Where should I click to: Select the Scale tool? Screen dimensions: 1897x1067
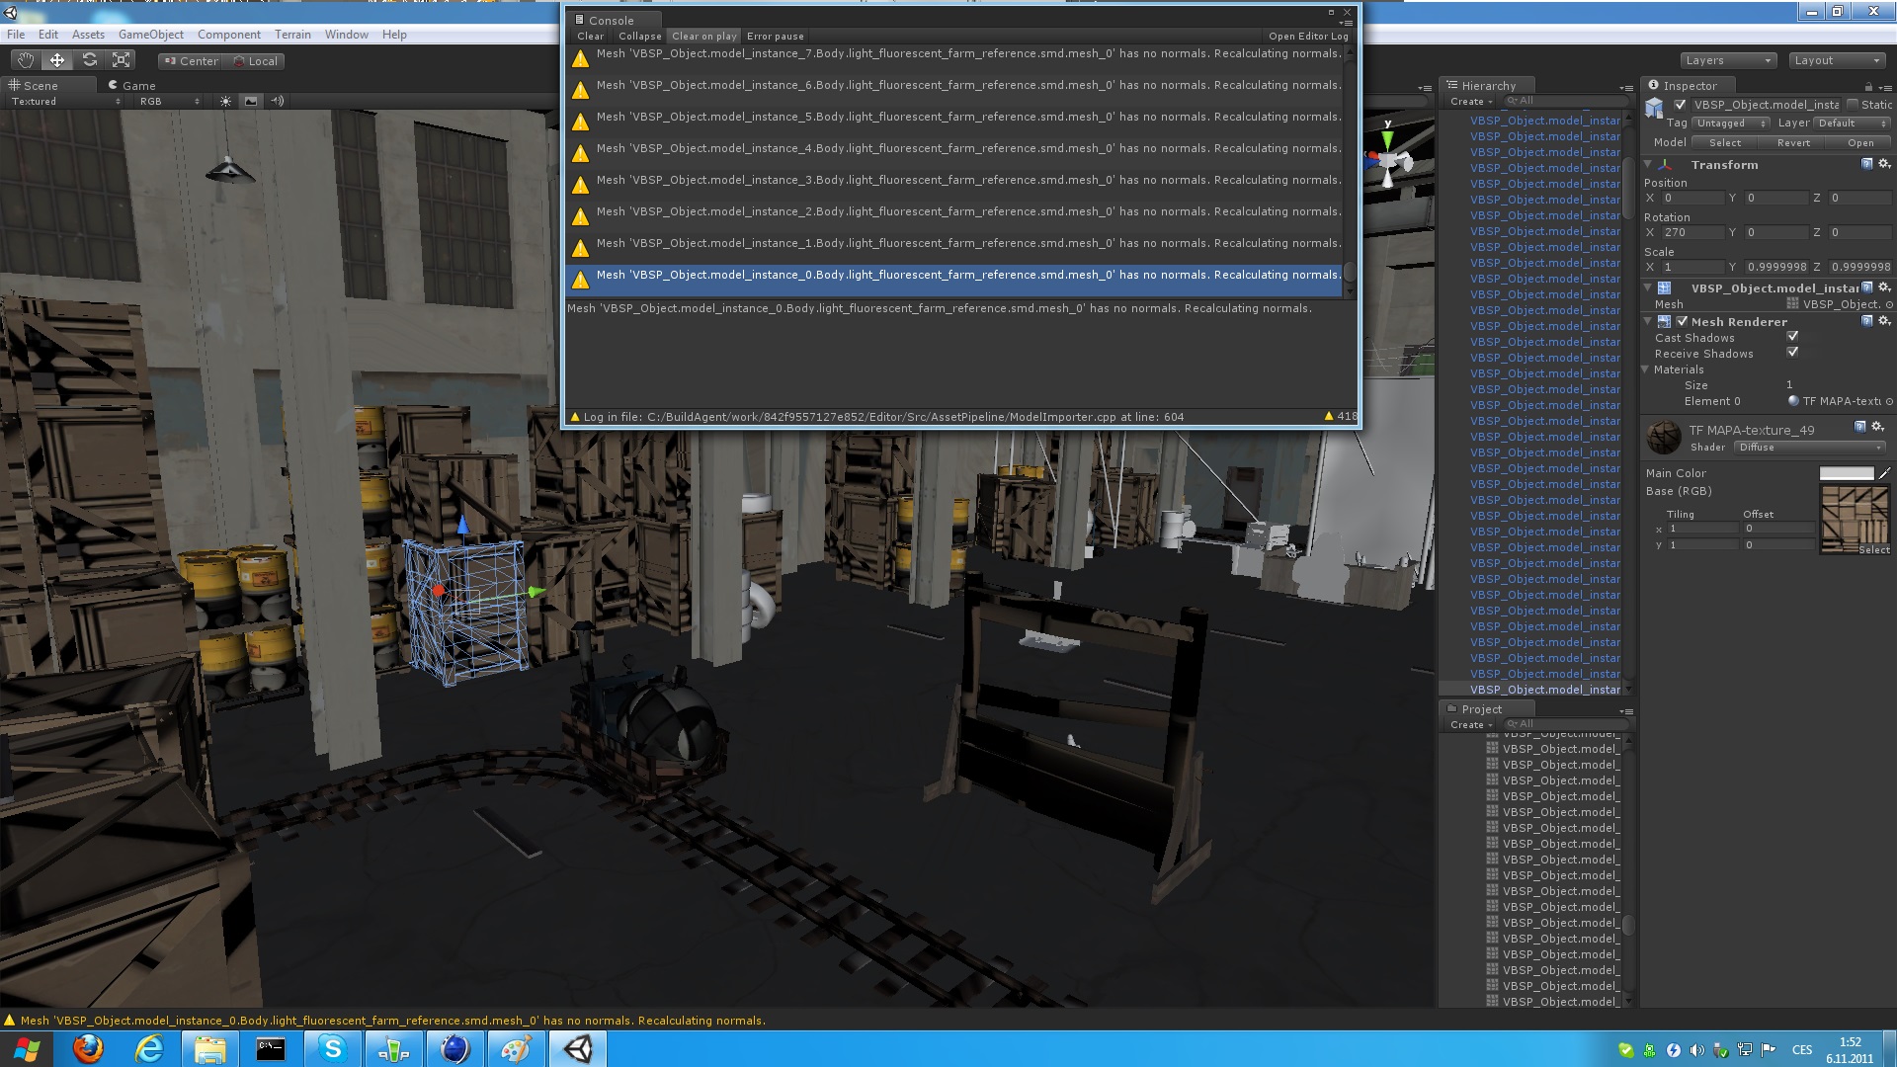pyautogui.click(x=121, y=60)
